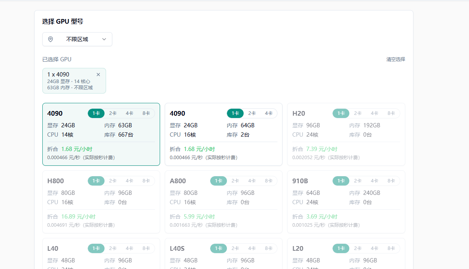Choose the 910B GPU card
The width and height of the screenshot is (469, 269).
tap(346, 206)
